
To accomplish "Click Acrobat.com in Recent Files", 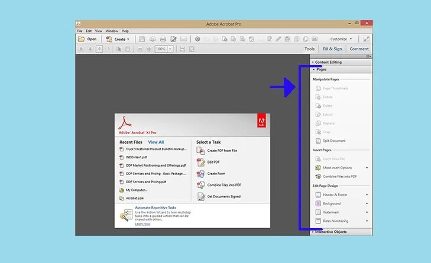I will click(132, 198).
